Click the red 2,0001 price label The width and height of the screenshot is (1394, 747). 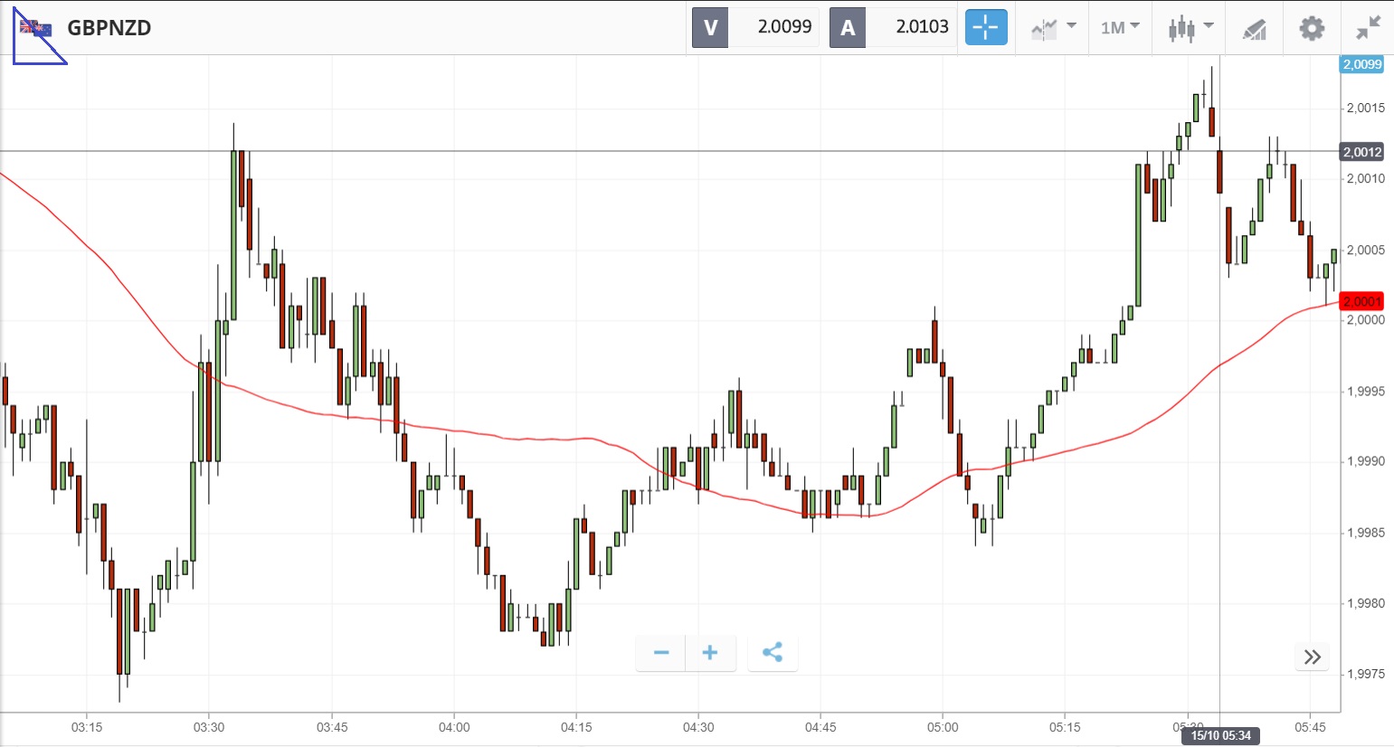[1361, 301]
